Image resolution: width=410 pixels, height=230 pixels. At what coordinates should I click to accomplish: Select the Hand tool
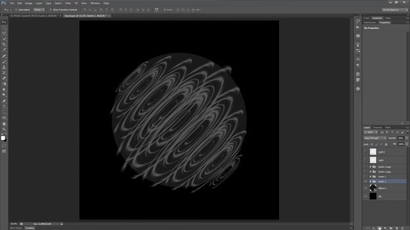pyautogui.click(x=4, y=124)
